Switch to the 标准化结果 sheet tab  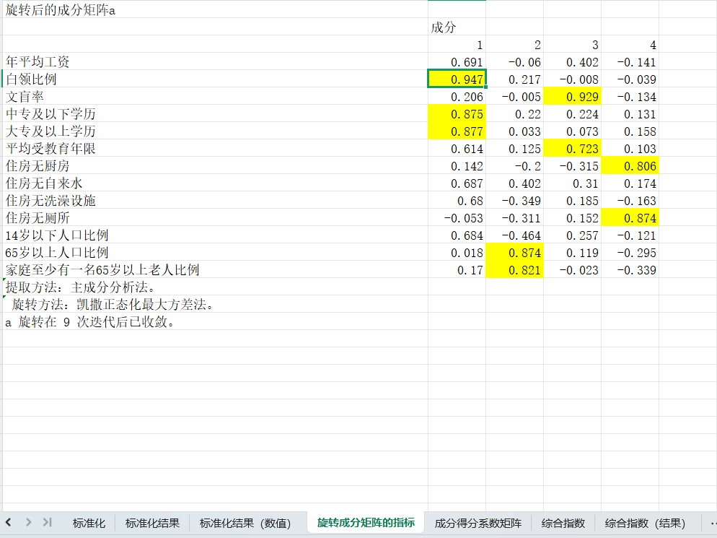(x=152, y=523)
